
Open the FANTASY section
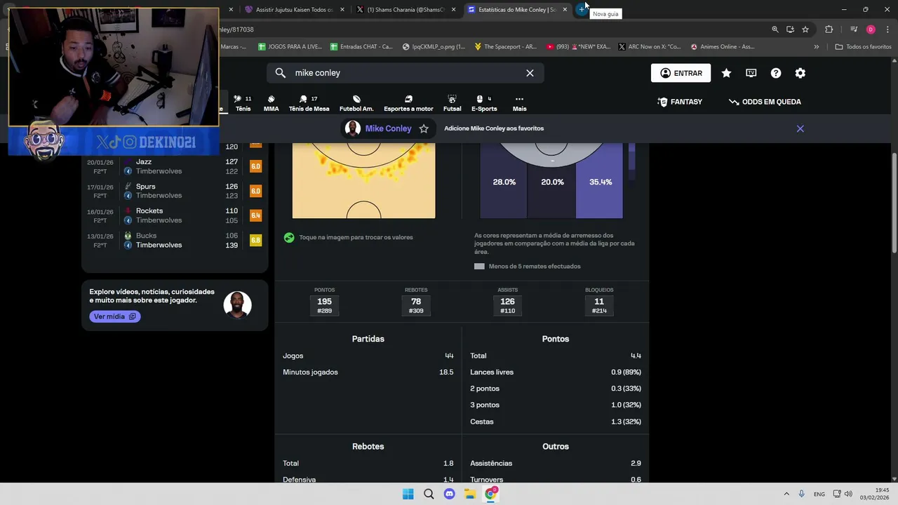click(679, 102)
